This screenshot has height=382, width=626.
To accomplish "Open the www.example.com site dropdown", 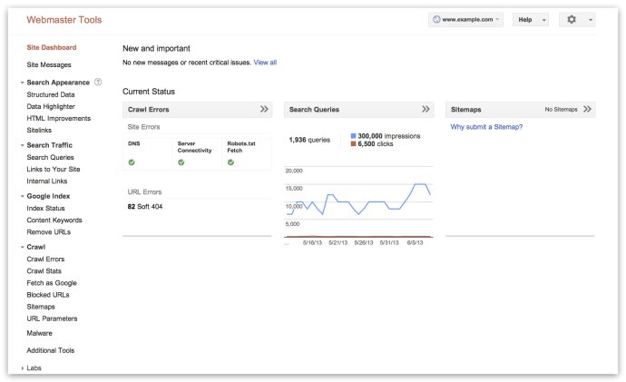I will pos(465,19).
